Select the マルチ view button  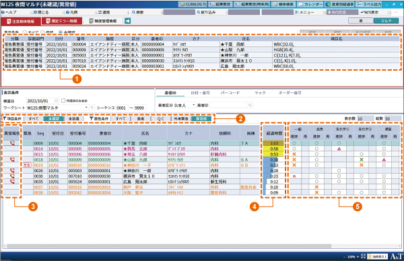pyautogui.click(x=386, y=21)
